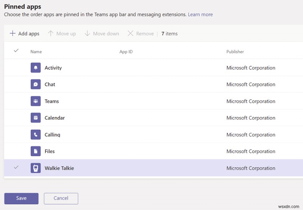The image size is (303, 210).
Task: Cancel the pinned apps changes
Action: (x=61, y=198)
